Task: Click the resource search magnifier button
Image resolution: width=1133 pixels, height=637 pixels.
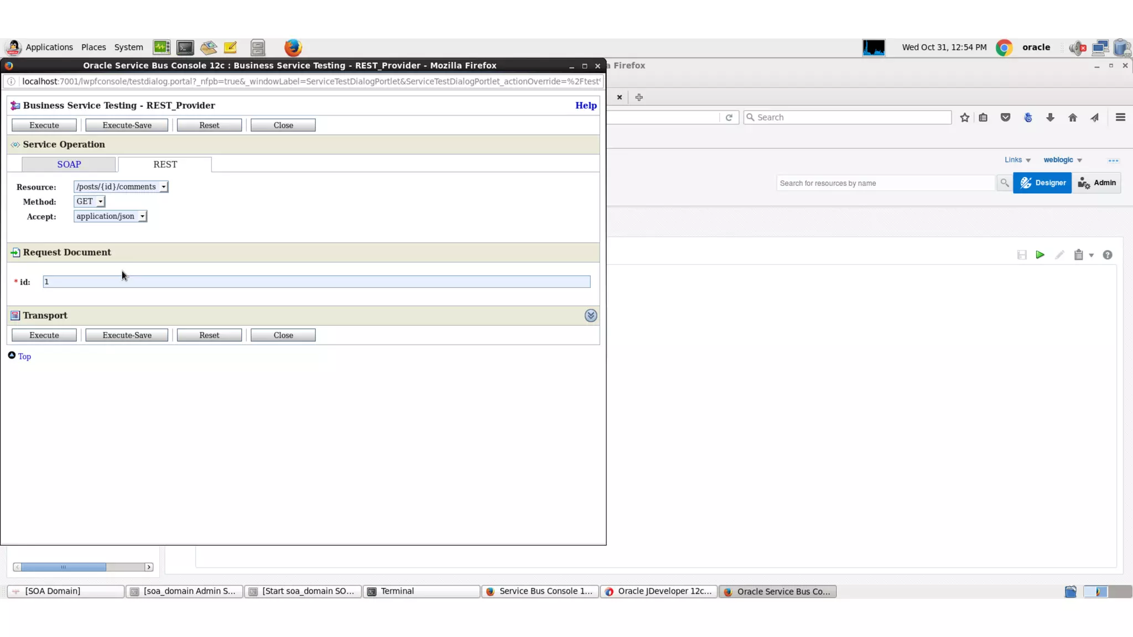Action: coord(1004,183)
